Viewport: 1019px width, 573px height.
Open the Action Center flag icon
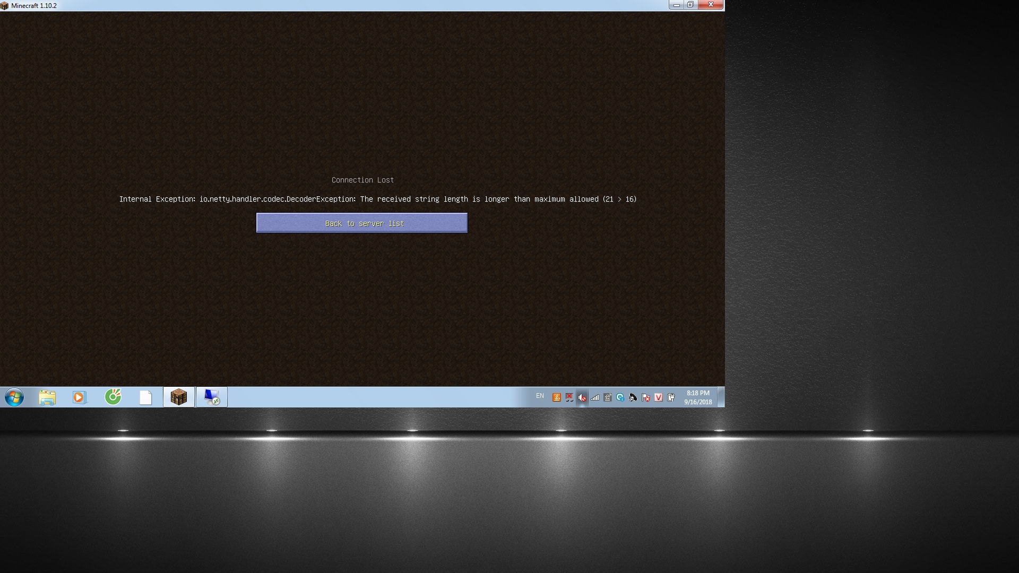(x=646, y=397)
